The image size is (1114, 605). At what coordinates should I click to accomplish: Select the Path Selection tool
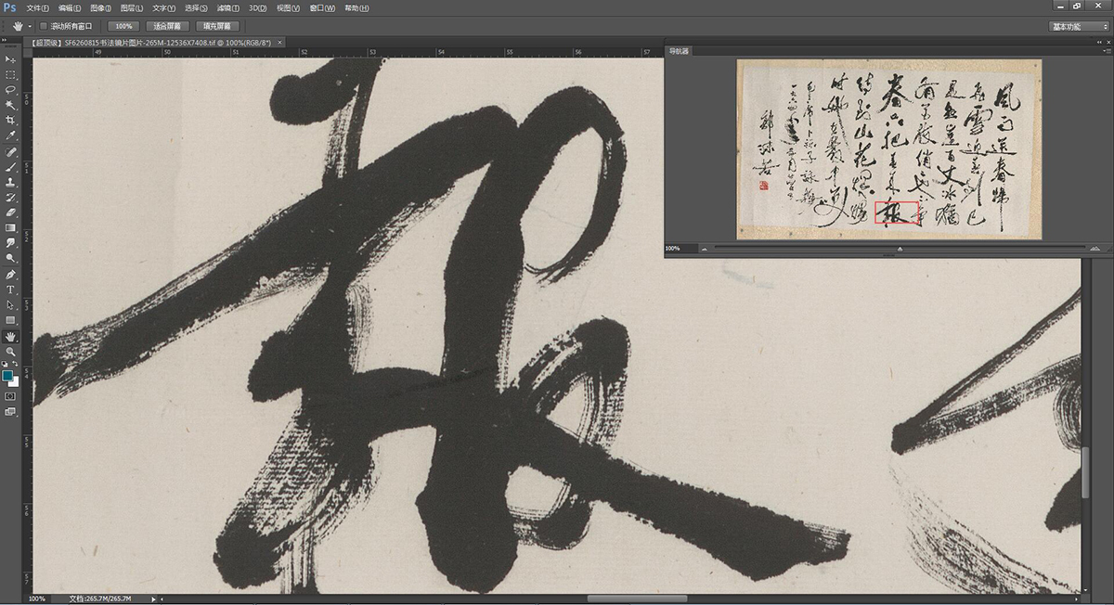(10, 304)
